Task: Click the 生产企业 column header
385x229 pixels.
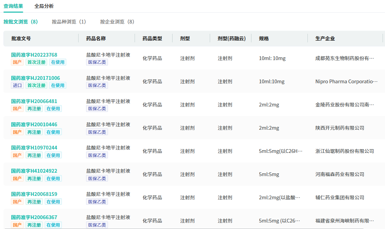Action: [x=325, y=39]
